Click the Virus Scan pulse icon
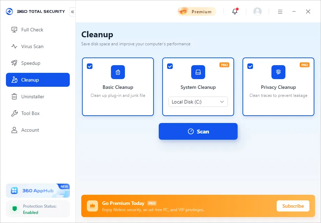Screen dimensions: 321x223 (14, 46)
